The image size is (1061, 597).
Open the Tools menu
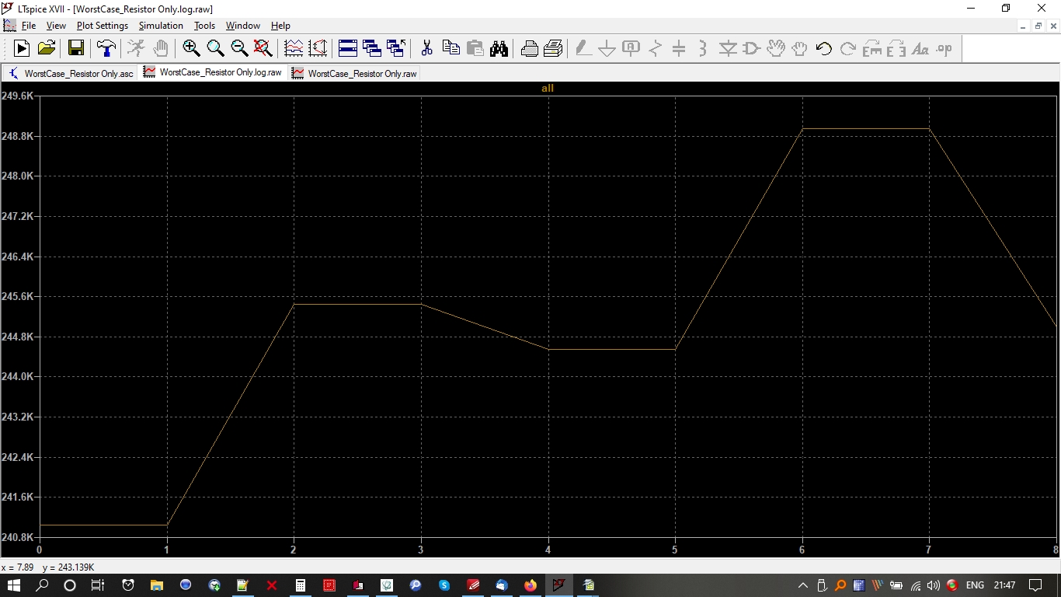[x=204, y=26]
